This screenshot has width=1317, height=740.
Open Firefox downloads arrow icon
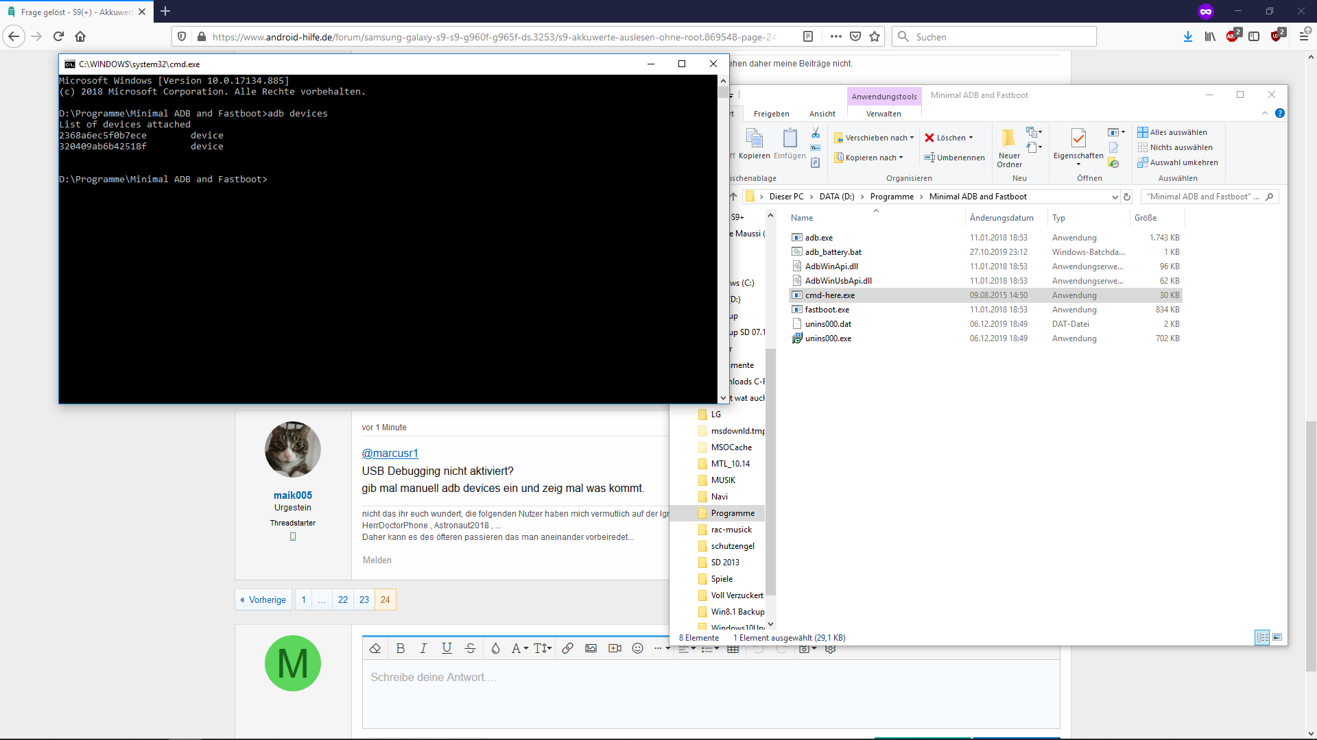click(1187, 36)
